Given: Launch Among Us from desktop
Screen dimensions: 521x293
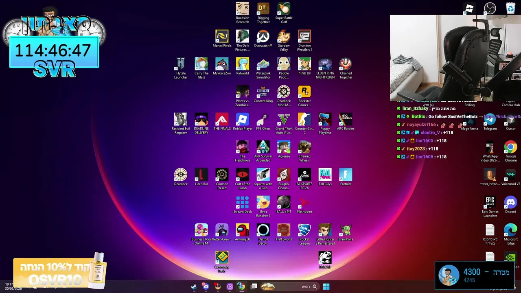Looking at the screenshot, I should 243,232.
